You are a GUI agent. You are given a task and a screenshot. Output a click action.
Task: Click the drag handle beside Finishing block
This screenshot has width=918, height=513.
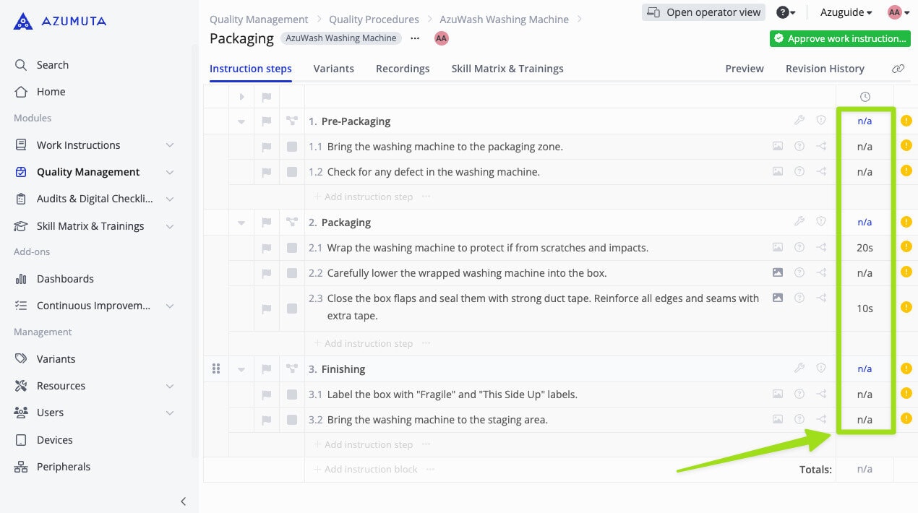(216, 369)
